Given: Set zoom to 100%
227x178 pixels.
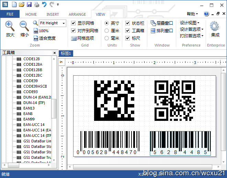Looking at the screenshot, I should click(x=41, y=31).
